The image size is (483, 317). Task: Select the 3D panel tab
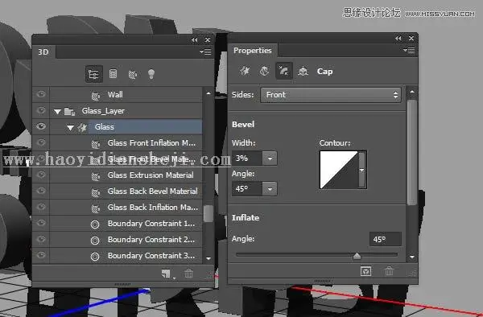43,52
